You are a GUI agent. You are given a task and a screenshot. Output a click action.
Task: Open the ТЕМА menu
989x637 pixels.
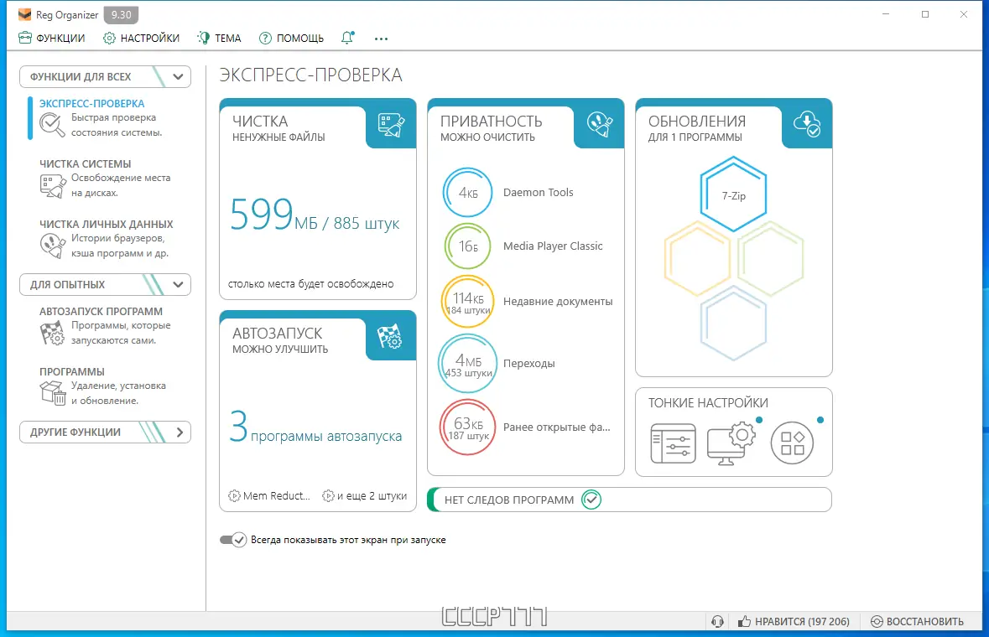(x=219, y=38)
